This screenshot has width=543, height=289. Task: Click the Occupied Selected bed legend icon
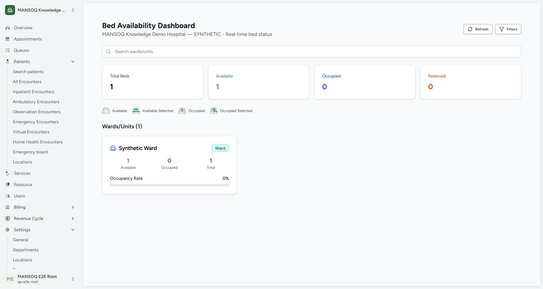pyautogui.click(x=214, y=111)
